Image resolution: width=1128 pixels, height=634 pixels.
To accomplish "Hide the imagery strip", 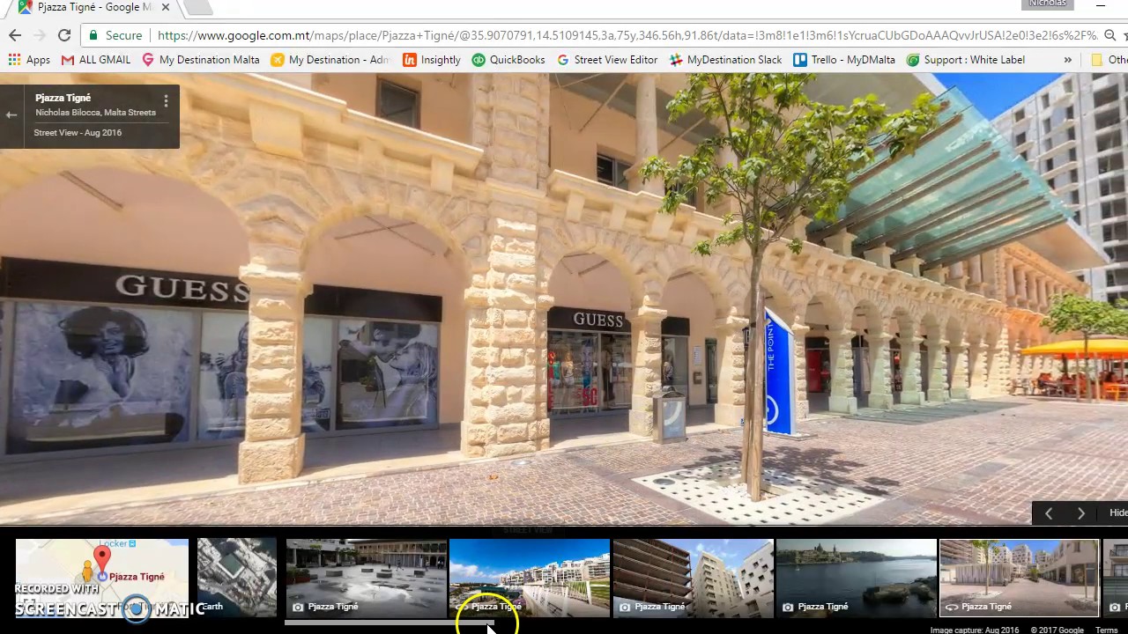I will 1117,512.
